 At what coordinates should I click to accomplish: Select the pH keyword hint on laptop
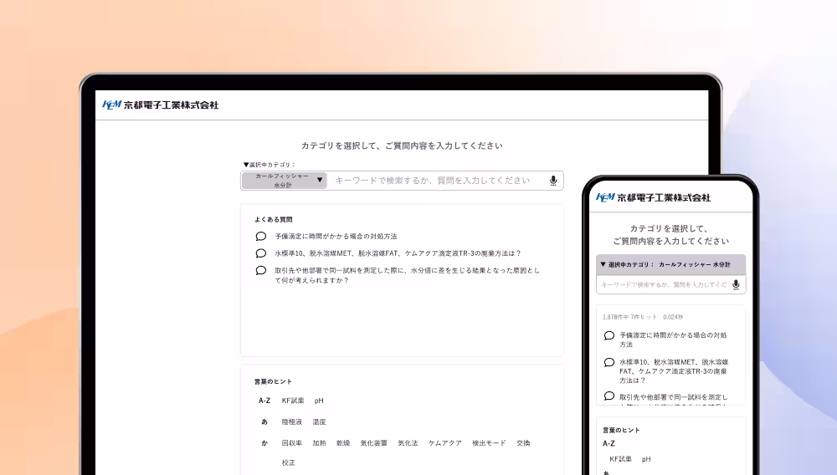(319, 401)
